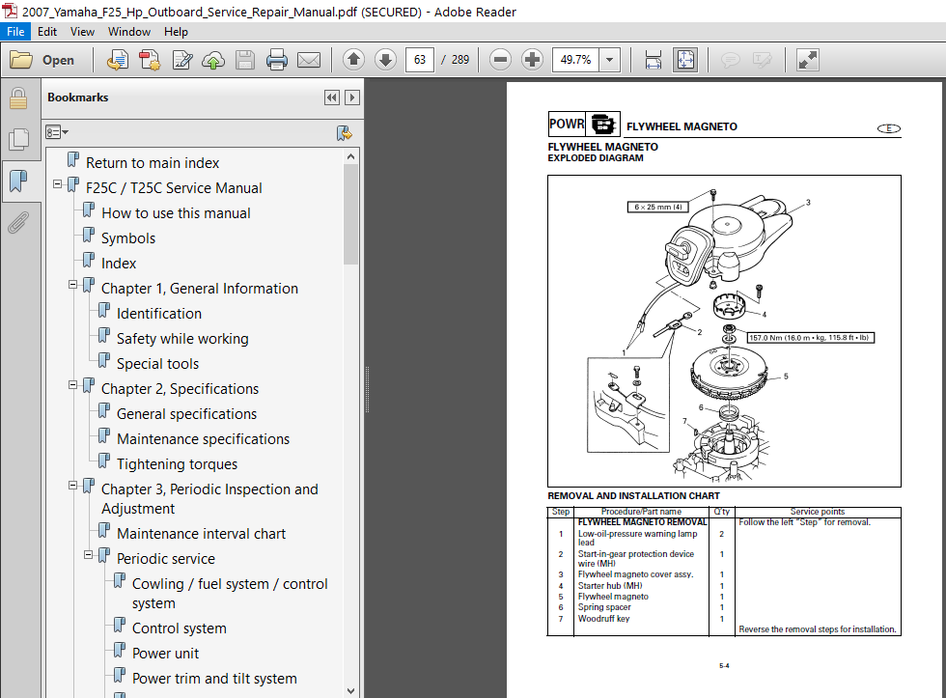The width and height of the screenshot is (946, 698).
Task: Click the fit width scrolling icon
Action: pyautogui.click(x=654, y=60)
